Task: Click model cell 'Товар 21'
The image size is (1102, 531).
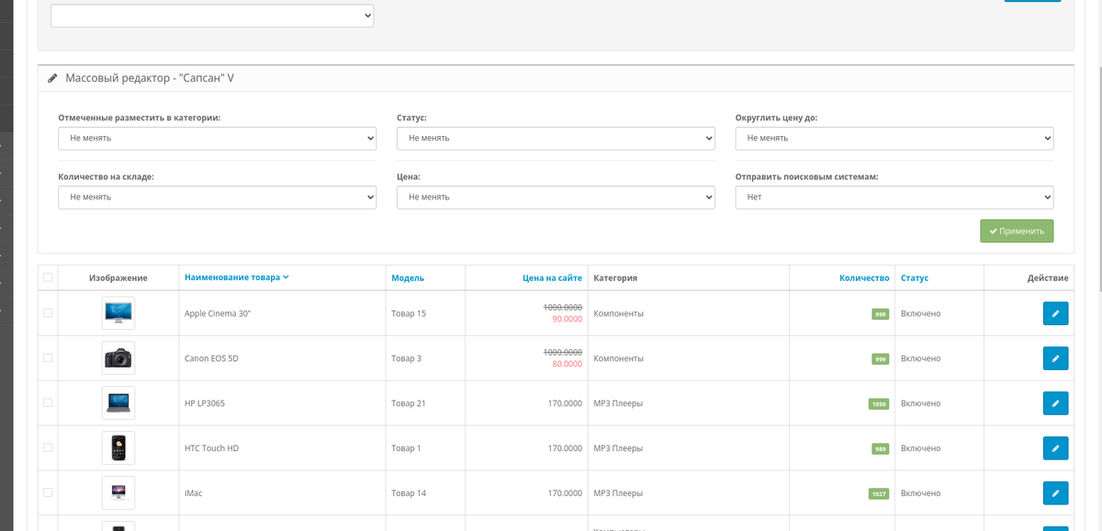Action: (409, 403)
